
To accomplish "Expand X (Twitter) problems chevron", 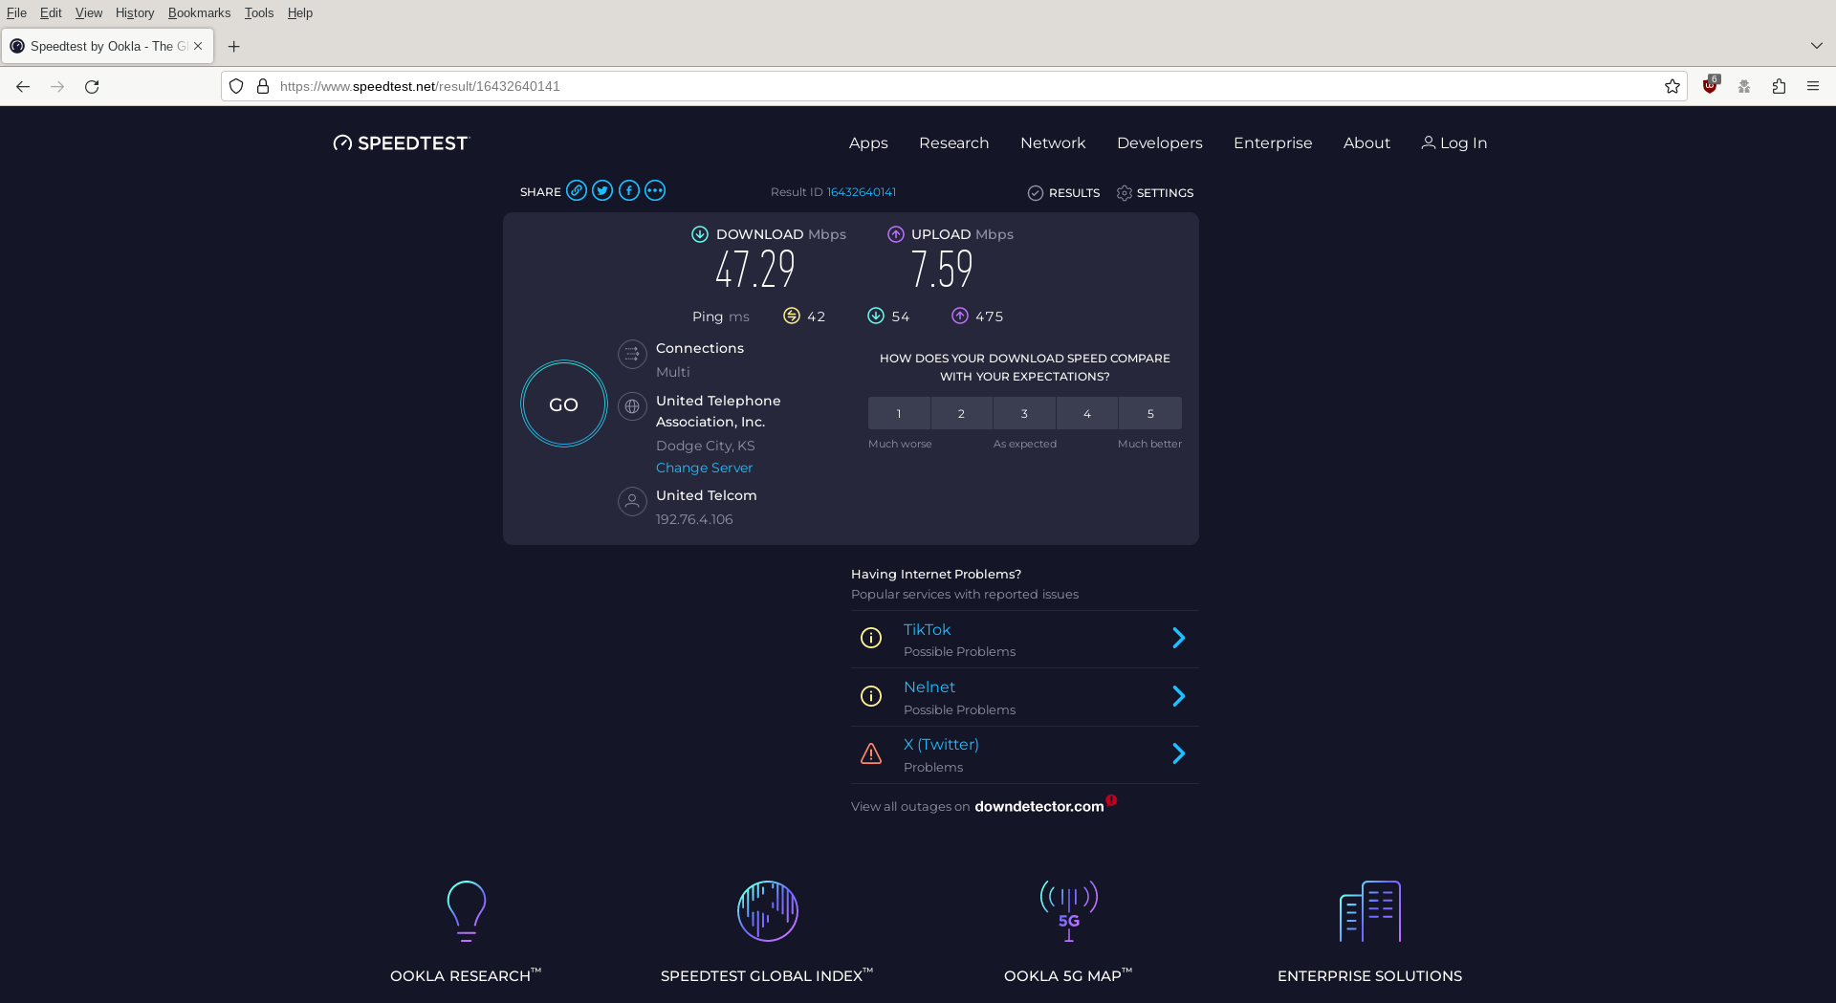I will (1178, 754).
